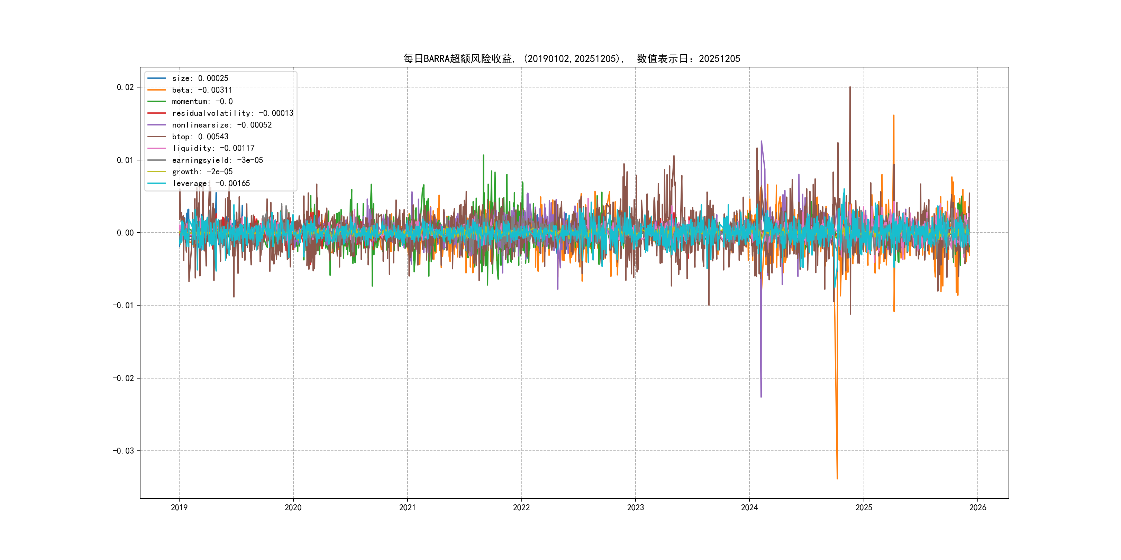Click the 2023 x-axis tick label
The width and height of the screenshot is (1121, 560).
(x=635, y=507)
